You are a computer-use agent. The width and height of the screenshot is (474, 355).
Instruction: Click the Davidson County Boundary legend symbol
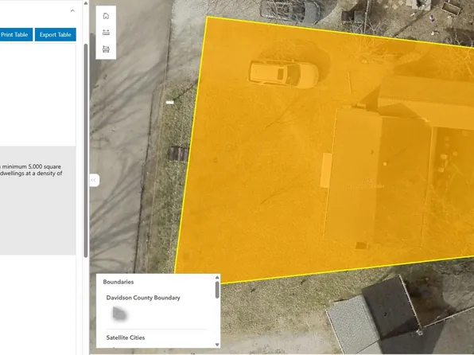pos(119,314)
